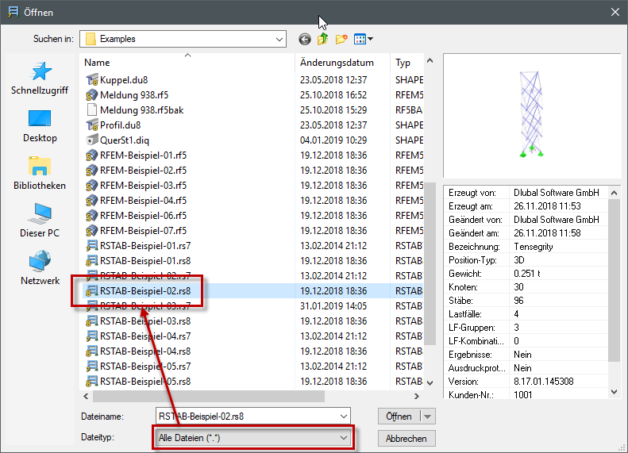This screenshot has width=628, height=453.
Task: Click the file list scroll down arrow
Action: pyautogui.click(x=430, y=383)
